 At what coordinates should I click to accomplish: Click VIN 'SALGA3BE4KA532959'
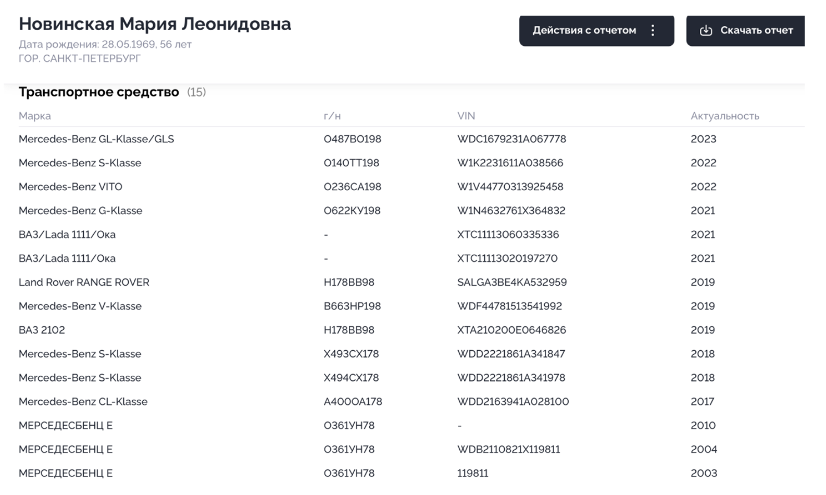tap(512, 283)
